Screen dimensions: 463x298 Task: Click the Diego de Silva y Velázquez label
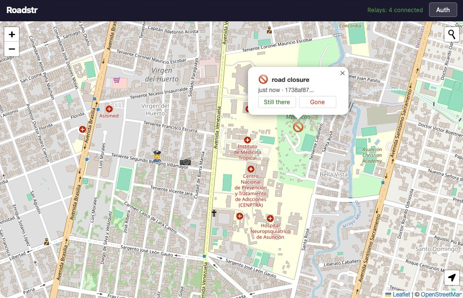coord(106,237)
